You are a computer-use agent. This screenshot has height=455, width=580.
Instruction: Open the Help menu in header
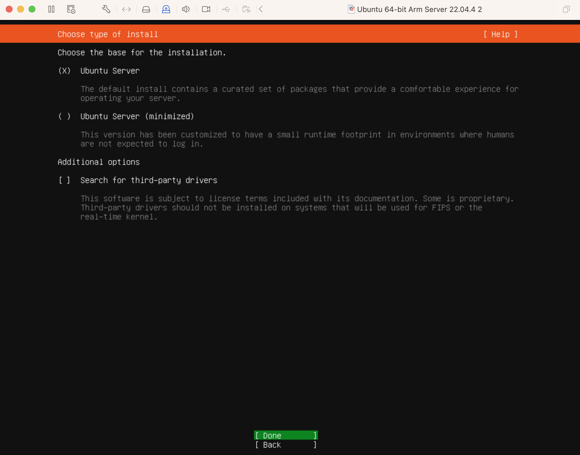pos(500,34)
